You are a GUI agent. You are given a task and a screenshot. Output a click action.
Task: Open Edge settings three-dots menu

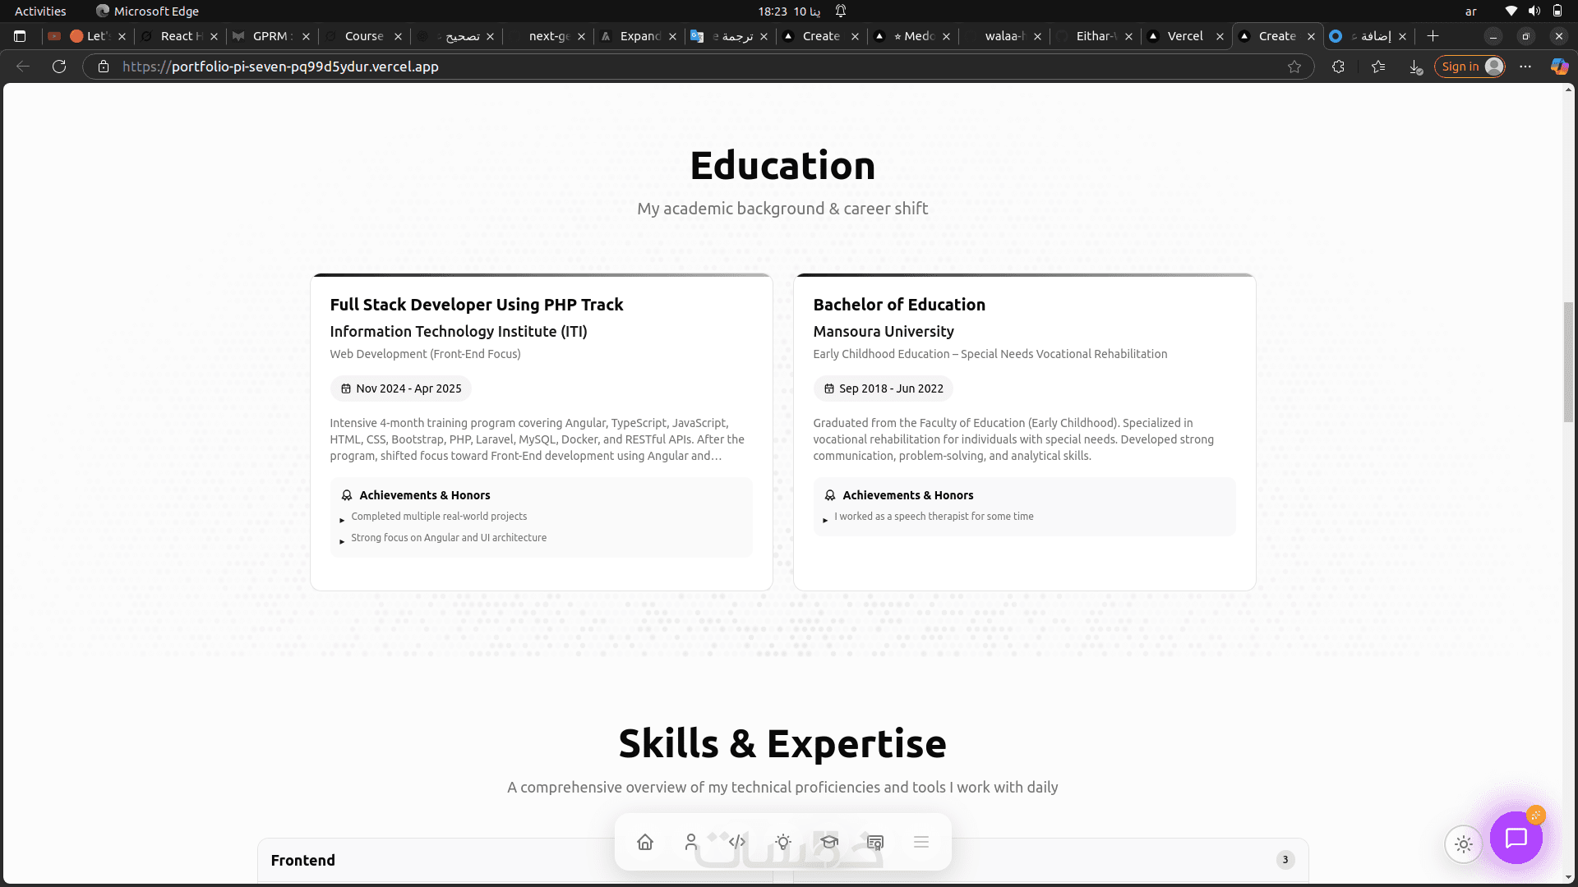point(1525,67)
